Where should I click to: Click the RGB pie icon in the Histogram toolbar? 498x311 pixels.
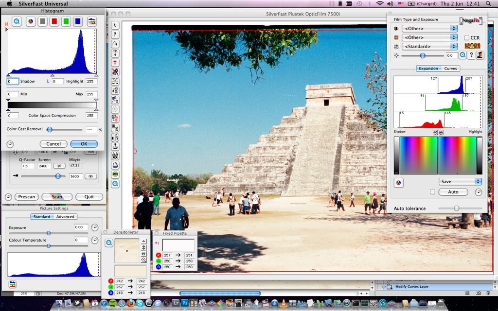click(x=31, y=21)
